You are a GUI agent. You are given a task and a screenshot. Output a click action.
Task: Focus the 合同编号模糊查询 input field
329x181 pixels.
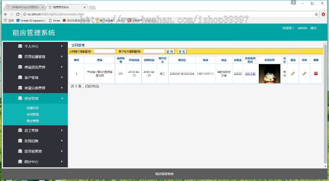coord(105,51)
